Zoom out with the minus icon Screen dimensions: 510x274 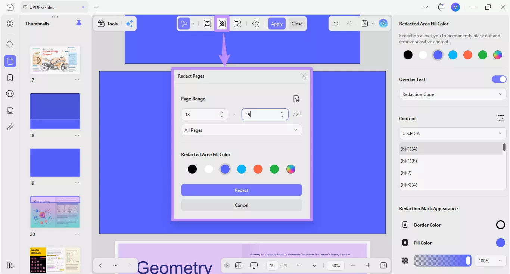[x=353, y=265]
